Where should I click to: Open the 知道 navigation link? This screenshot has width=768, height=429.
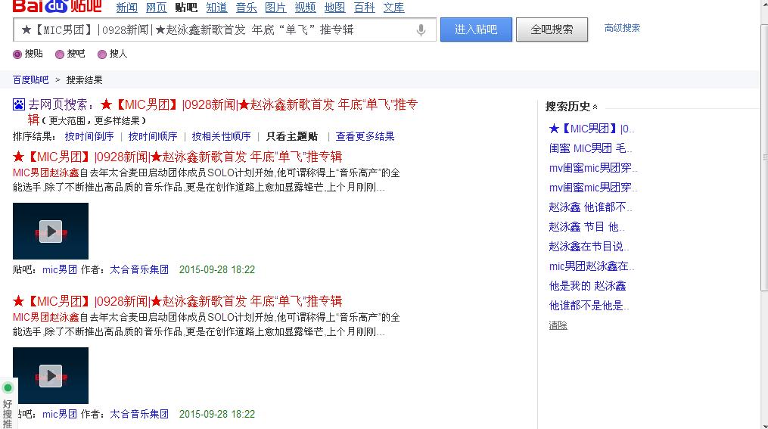click(216, 8)
